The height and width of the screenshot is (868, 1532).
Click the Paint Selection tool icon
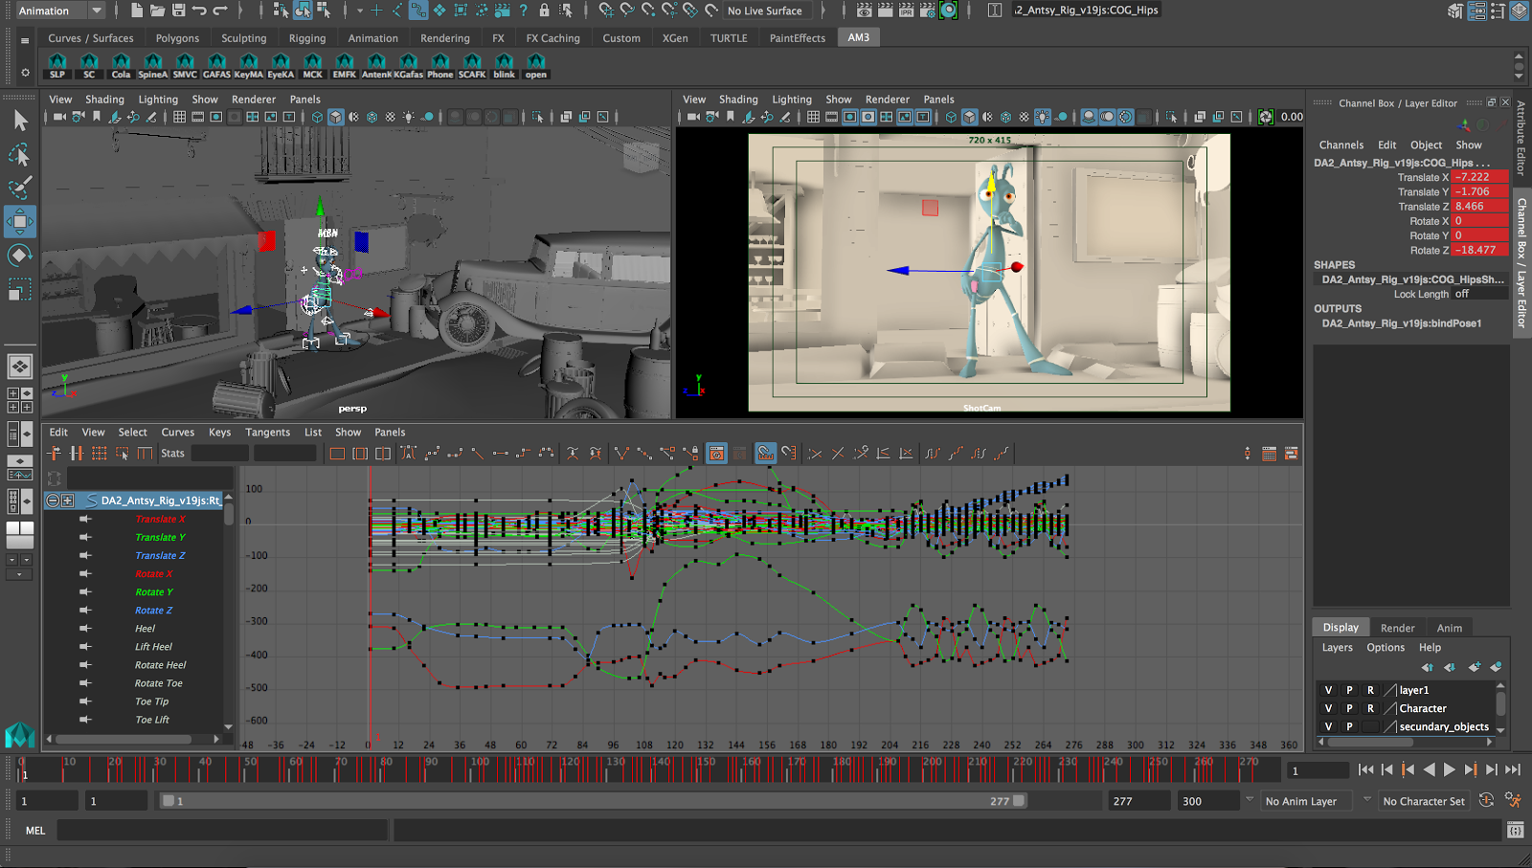click(19, 188)
